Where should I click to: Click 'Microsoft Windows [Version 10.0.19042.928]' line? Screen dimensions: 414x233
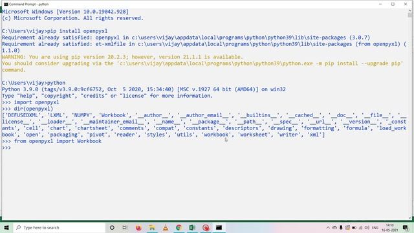65,12
